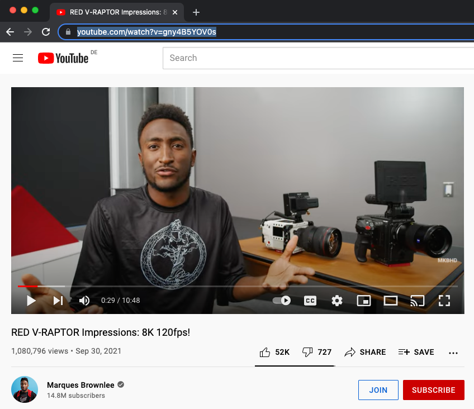Image resolution: width=474 pixels, height=409 pixels.
Task: Go to the YouTube home logo
Action: tap(63, 58)
